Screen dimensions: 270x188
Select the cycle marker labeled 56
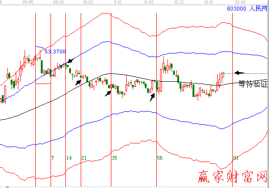click(x=160, y=158)
